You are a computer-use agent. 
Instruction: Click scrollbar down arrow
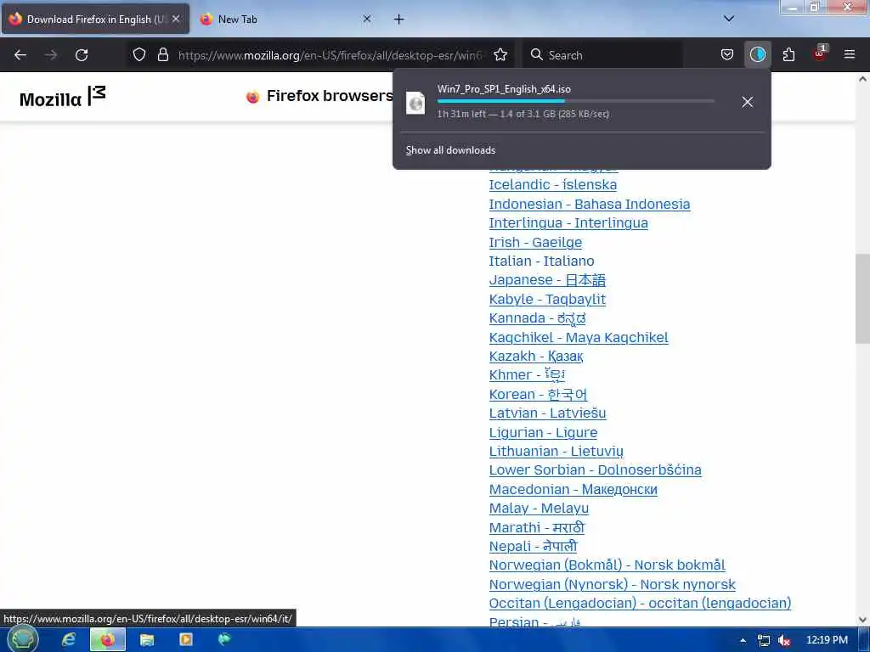tap(862, 619)
